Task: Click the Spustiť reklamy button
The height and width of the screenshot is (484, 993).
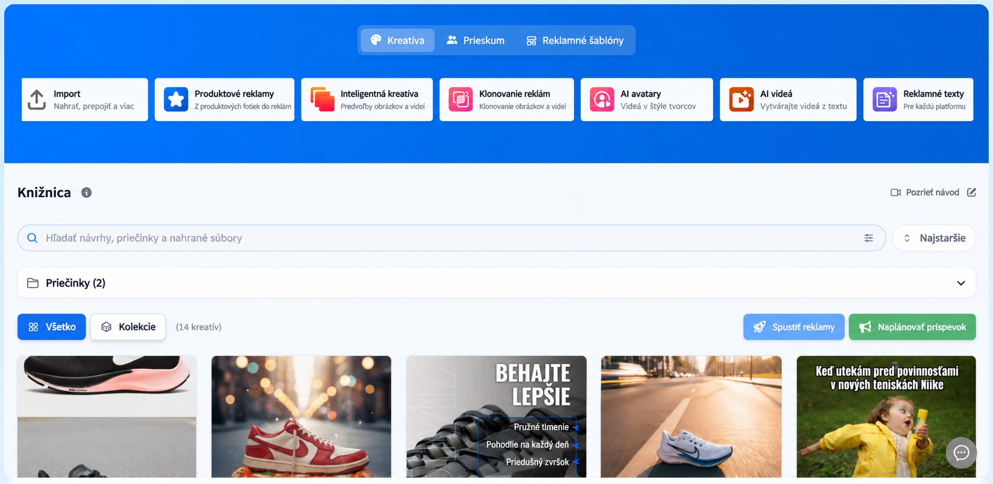Action: [x=794, y=327]
